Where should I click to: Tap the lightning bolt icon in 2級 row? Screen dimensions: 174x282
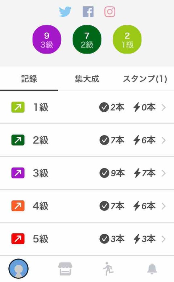137,140
